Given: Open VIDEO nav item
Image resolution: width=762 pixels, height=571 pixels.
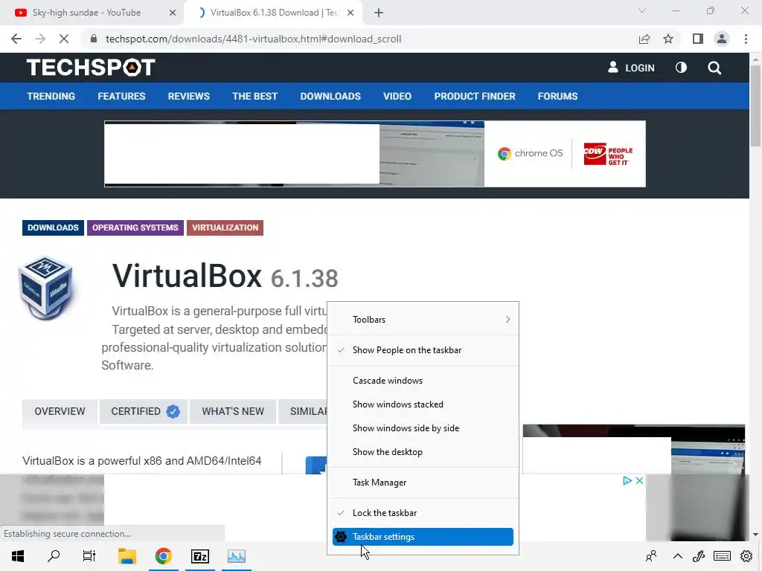Looking at the screenshot, I should (397, 96).
